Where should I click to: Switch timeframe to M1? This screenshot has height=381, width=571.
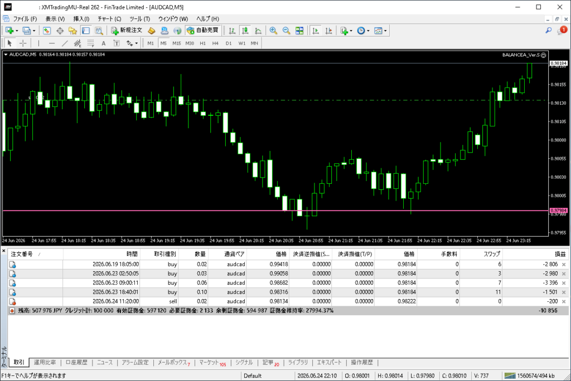pyautogui.click(x=151, y=43)
